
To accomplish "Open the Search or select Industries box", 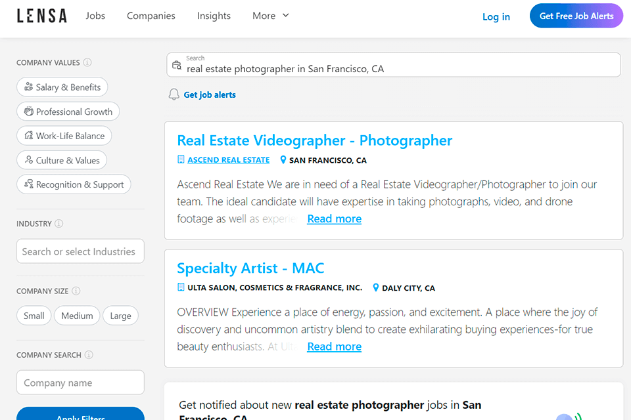I will (80, 251).
